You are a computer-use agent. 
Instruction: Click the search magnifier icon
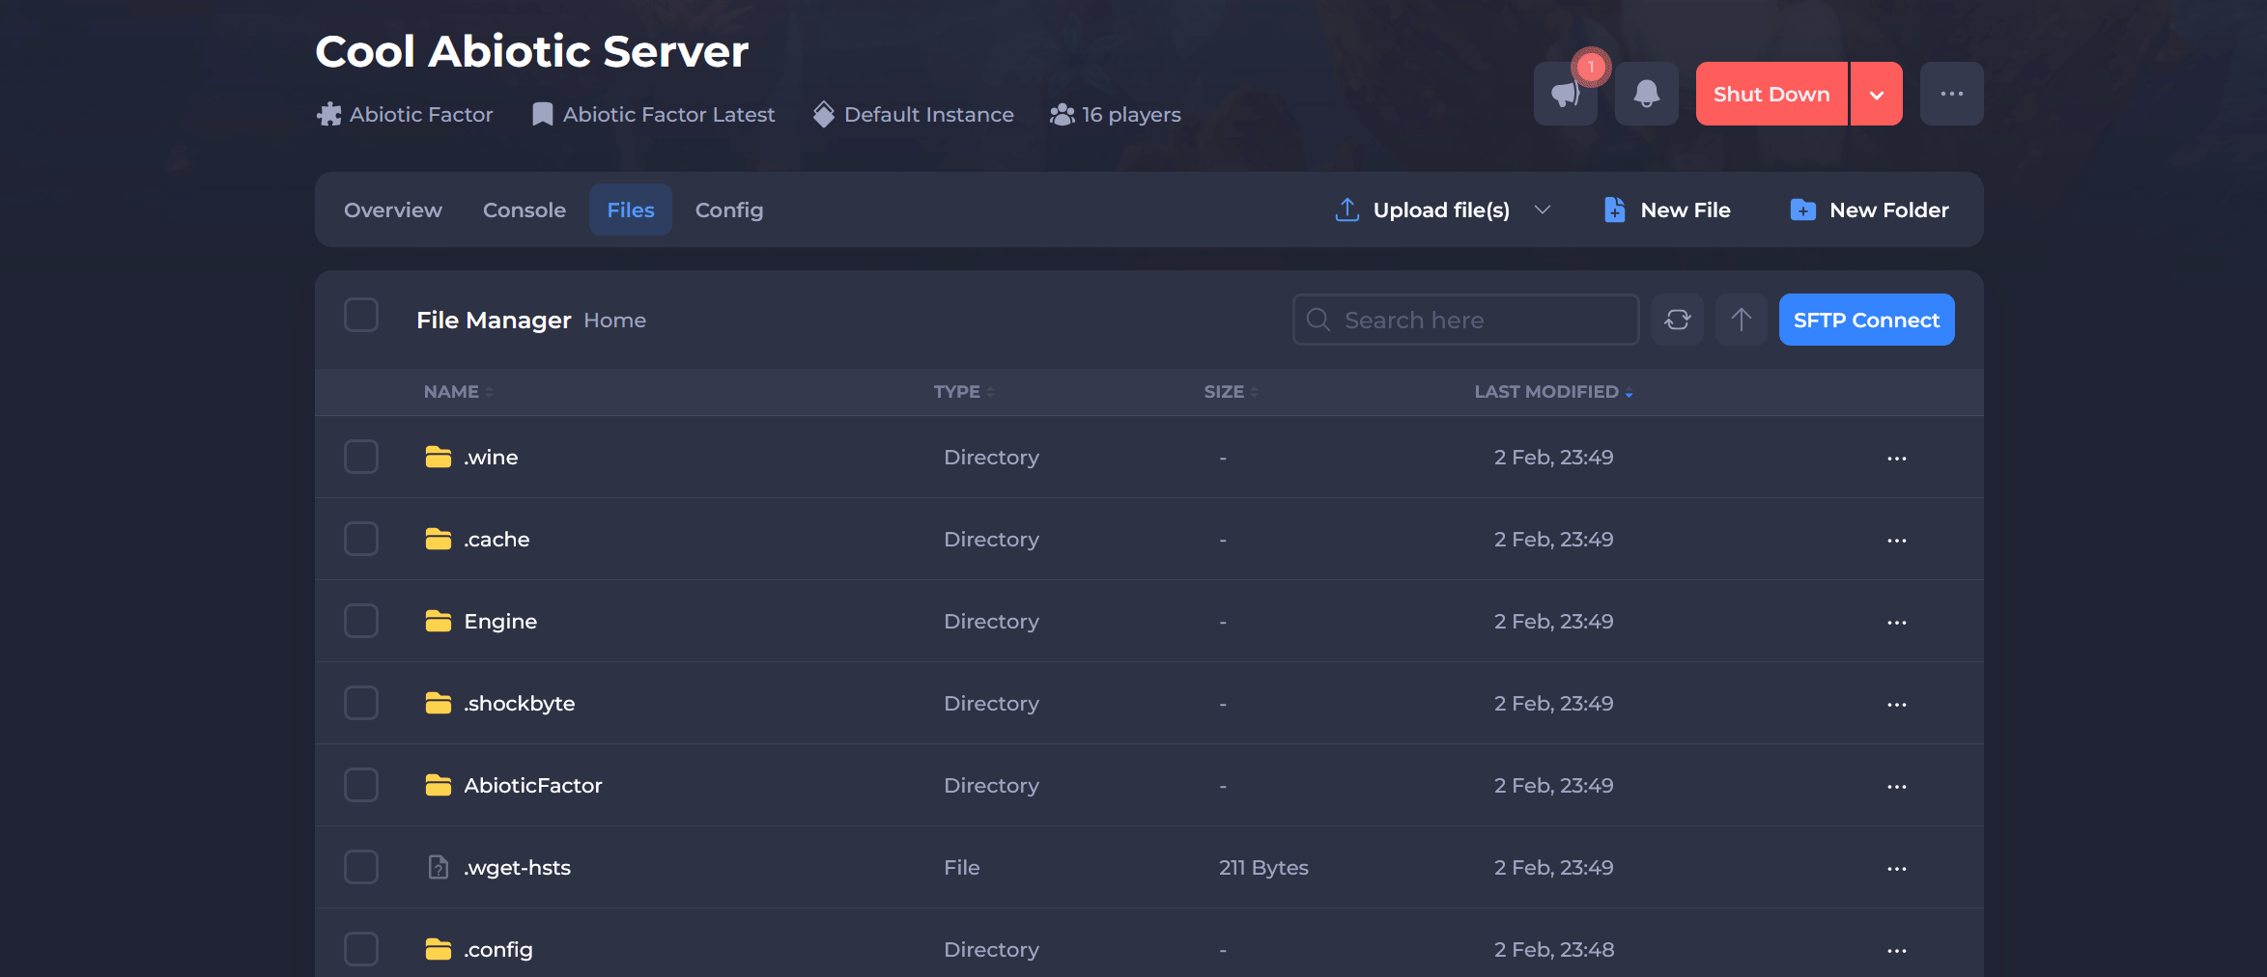pos(1318,320)
